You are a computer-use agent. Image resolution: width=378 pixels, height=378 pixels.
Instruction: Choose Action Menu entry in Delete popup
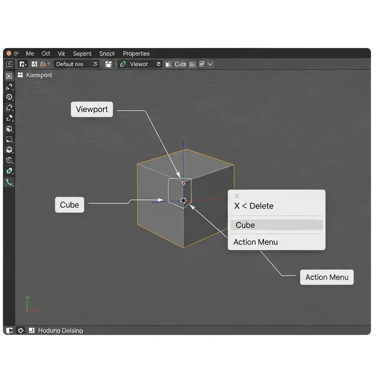click(255, 242)
